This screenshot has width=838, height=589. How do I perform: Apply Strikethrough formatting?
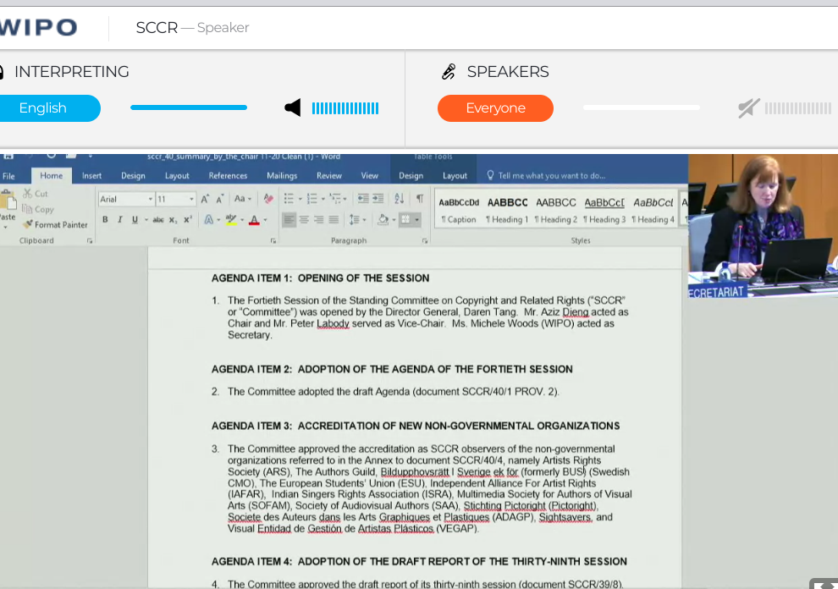[x=158, y=220]
